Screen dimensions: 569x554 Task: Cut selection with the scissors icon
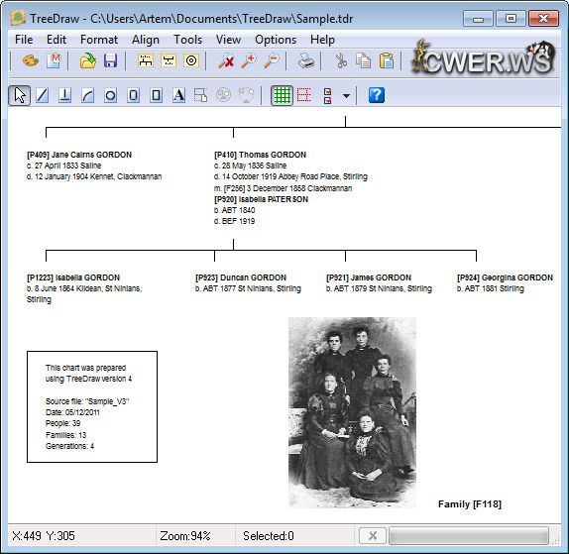pos(341,60)
